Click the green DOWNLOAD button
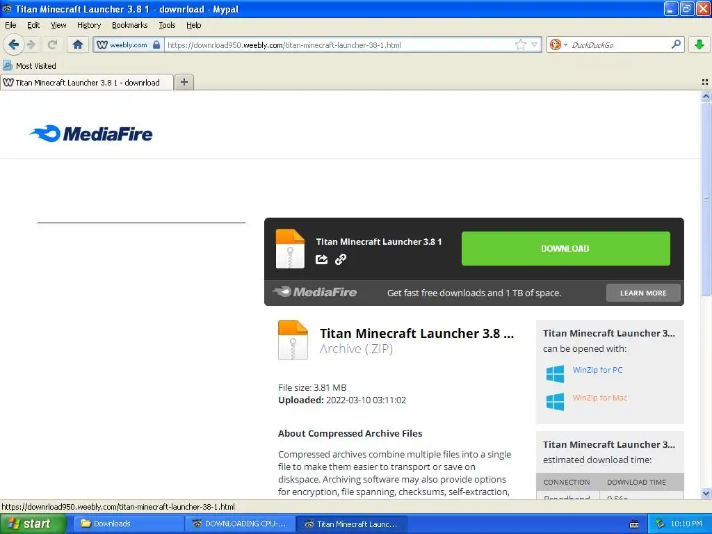 click(566, 248)
